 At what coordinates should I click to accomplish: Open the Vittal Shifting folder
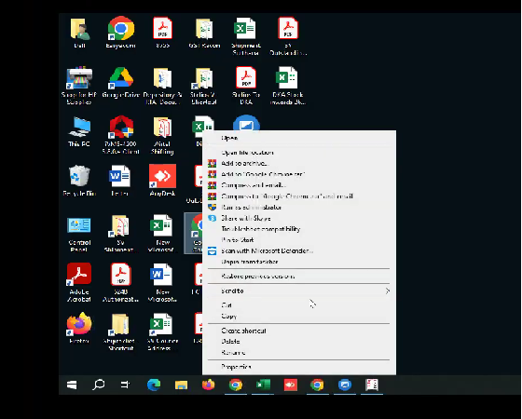[x=162, y=135]
